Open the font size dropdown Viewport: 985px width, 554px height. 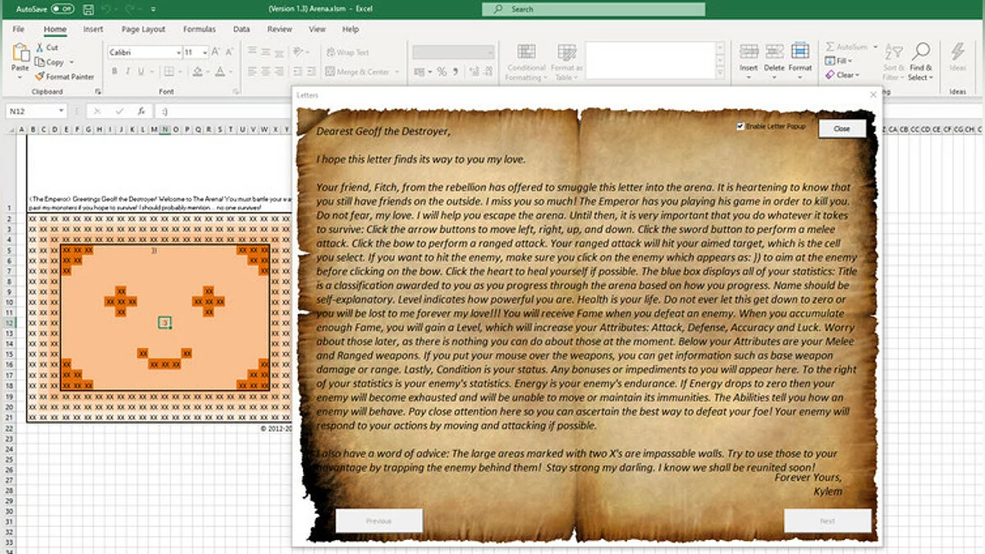tap(204, 53)
